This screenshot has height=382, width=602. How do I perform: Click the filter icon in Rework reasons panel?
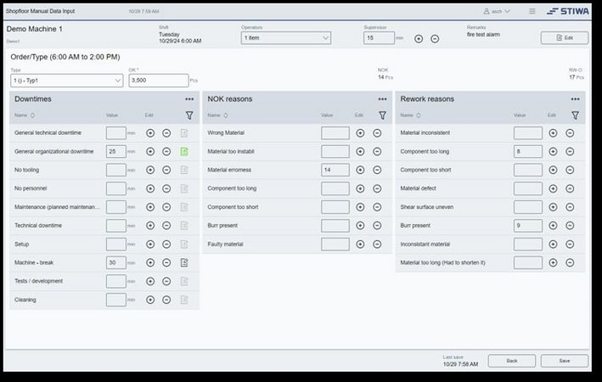click(x=575, y=115)
